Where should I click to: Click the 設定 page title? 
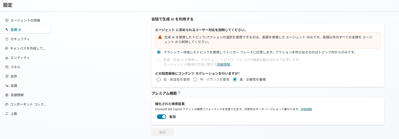click(8, 5)
